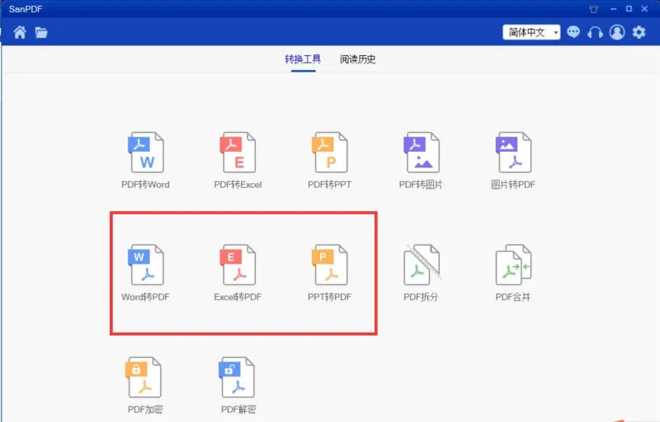Click the Word转PDF text label
This screenshot has width=660, height=422.
coord(146,298)
